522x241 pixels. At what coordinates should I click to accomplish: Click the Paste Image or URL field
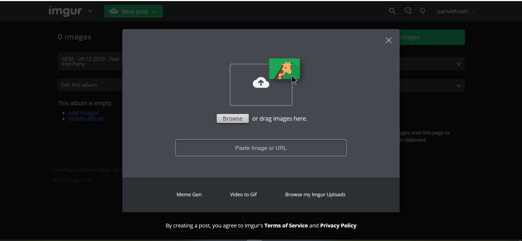point(261,148)
